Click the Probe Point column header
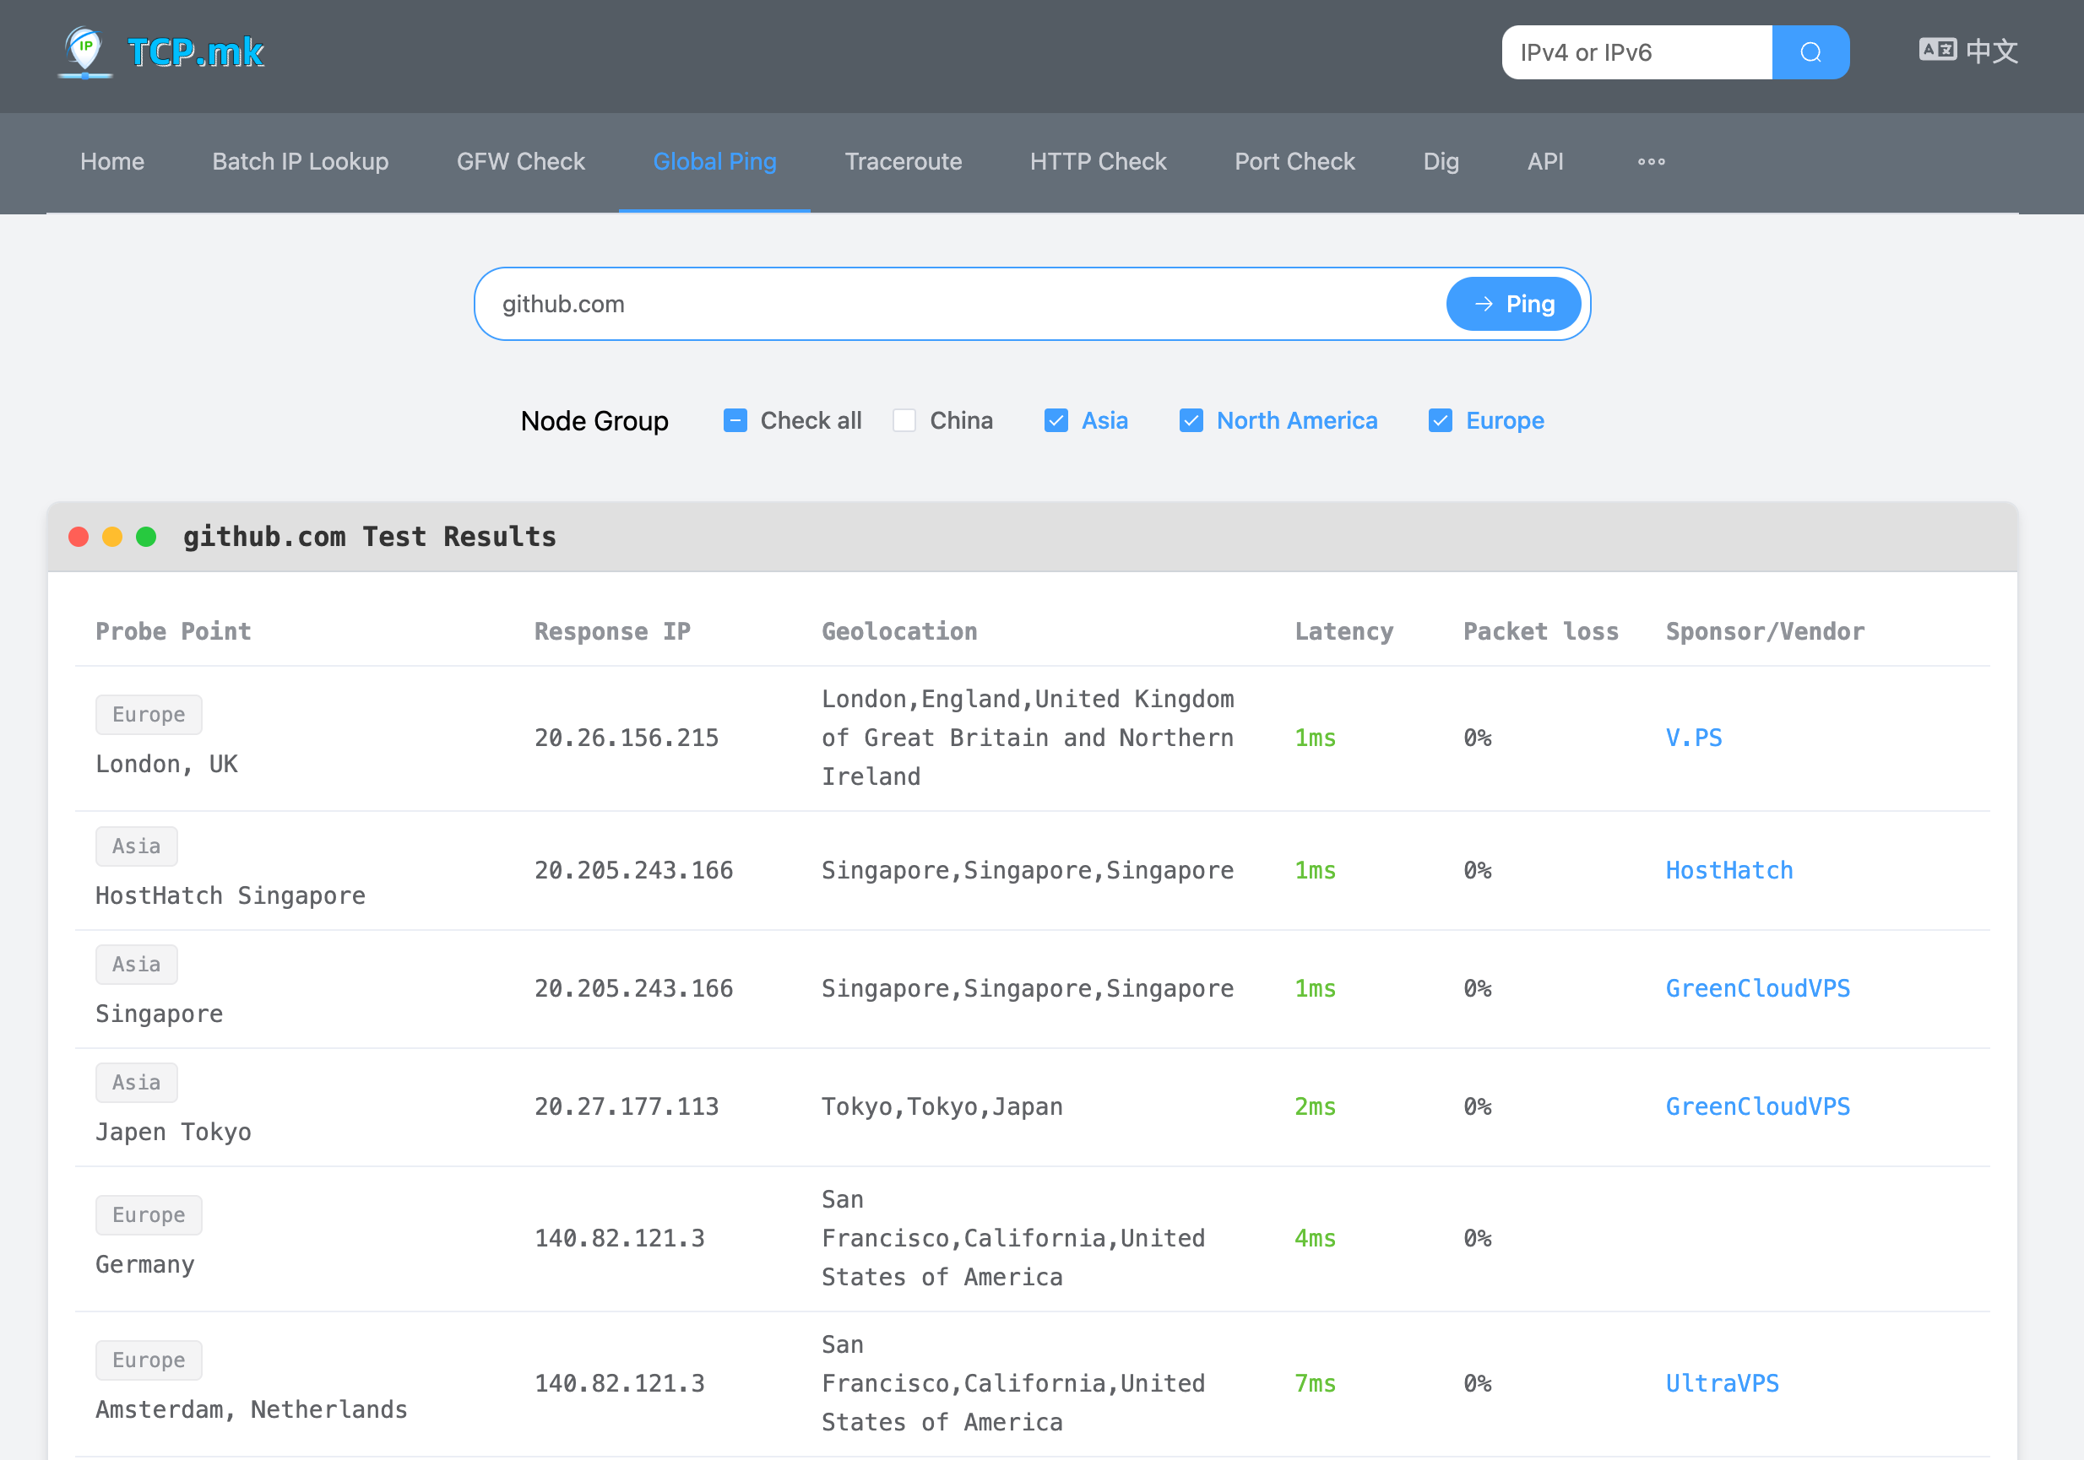2084x1460 pixels. coord(173,630)
